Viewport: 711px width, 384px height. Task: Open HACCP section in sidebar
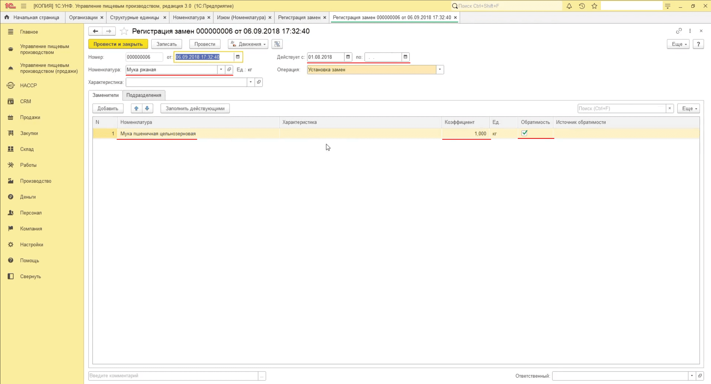click(x=28, y=85)
